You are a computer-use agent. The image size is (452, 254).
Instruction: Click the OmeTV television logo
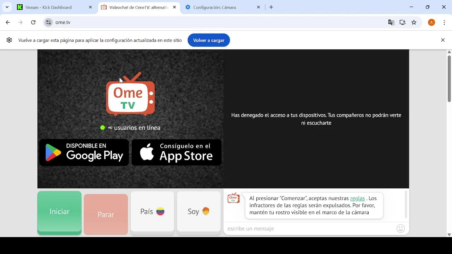130,94
